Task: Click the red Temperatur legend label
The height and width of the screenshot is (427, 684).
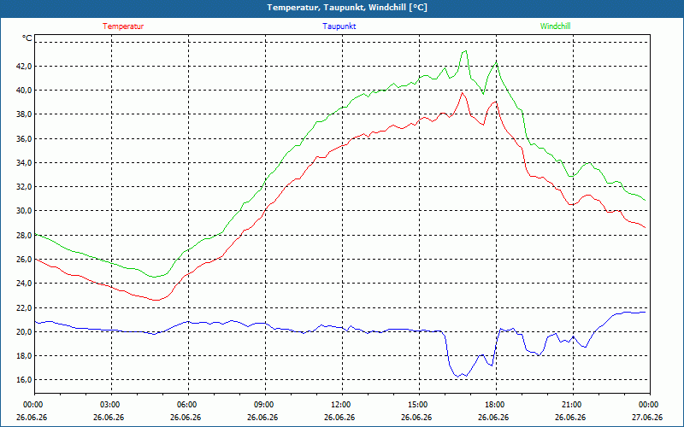Action: [x=123, y=26]
